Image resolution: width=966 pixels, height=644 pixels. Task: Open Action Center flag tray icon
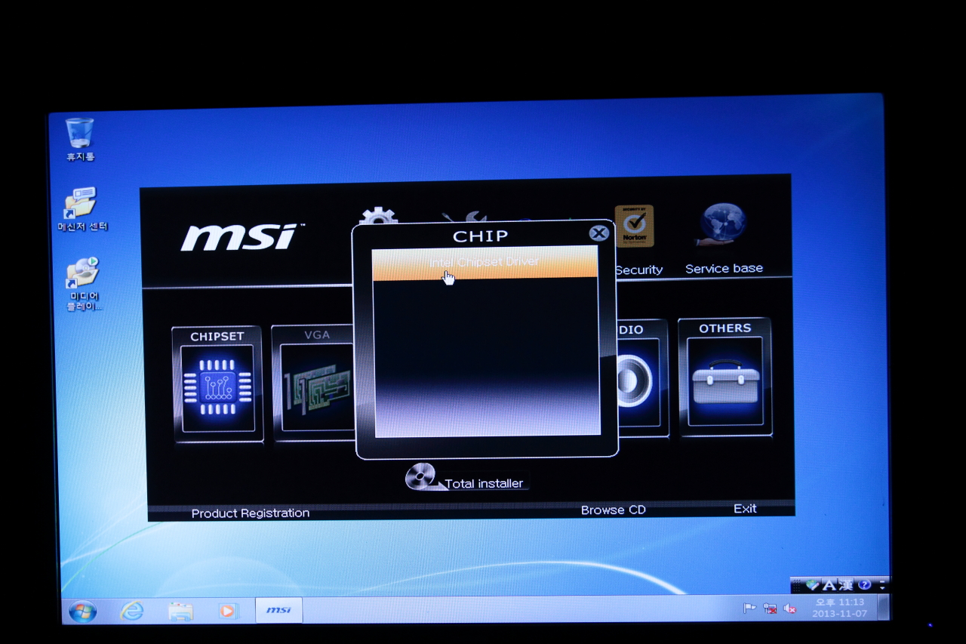coord(749,608)
